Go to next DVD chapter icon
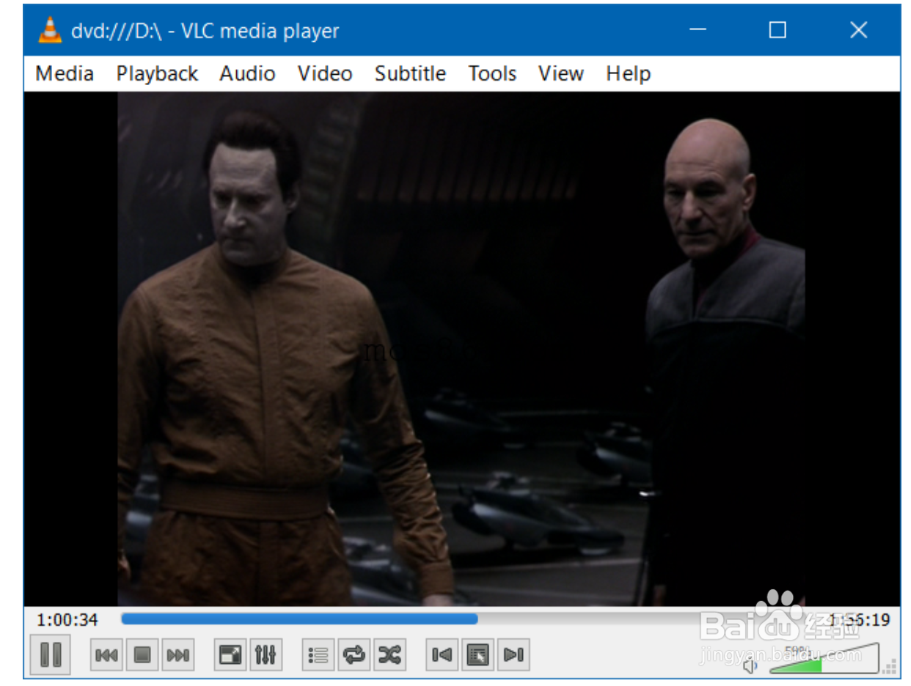Screen dimensions: 911x686 [x=513, y=655]
